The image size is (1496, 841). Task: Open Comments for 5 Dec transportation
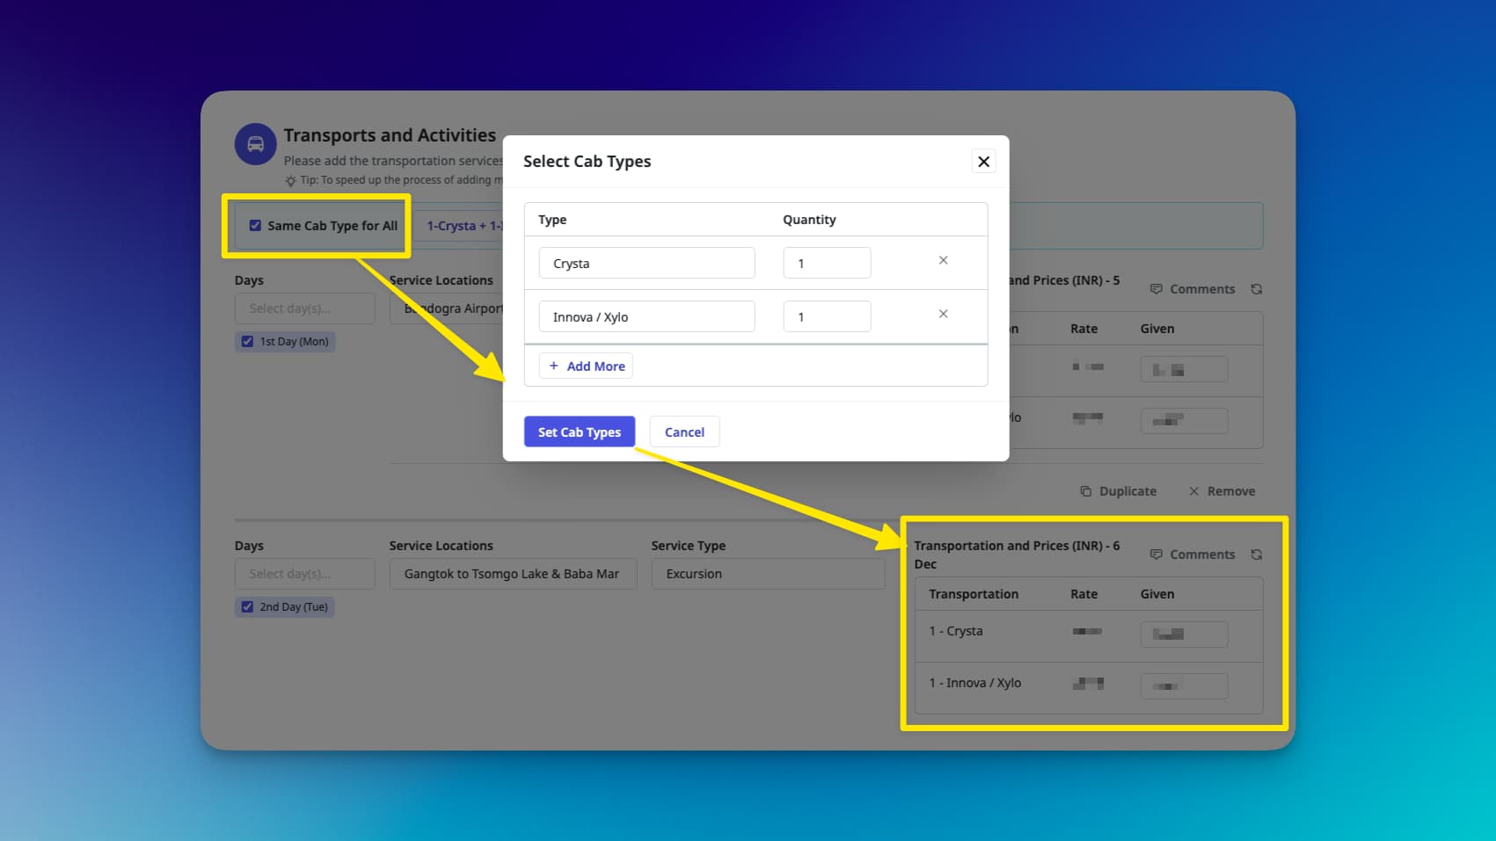coord(1193,289)
